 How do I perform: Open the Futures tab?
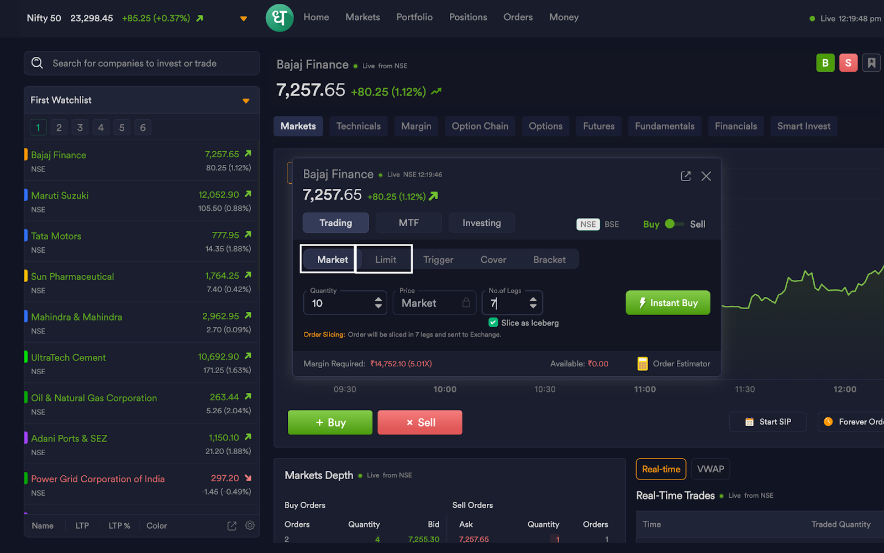coord(599,126)
